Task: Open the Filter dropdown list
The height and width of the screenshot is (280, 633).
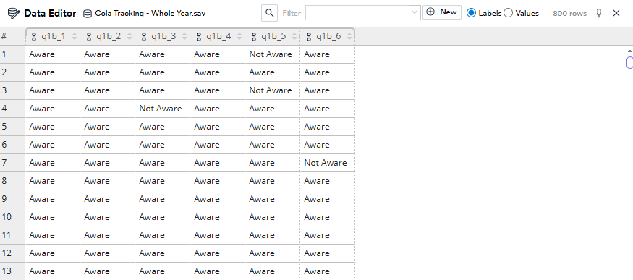Action: 415,12
